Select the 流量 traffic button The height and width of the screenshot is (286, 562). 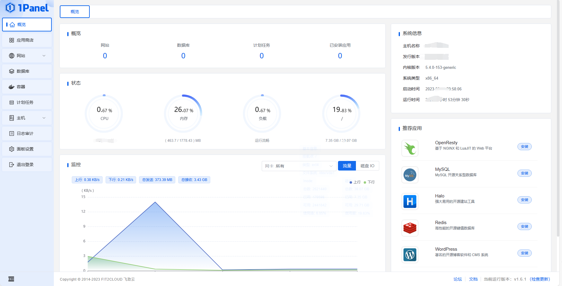pyautogui.click(x=347, y=166)
